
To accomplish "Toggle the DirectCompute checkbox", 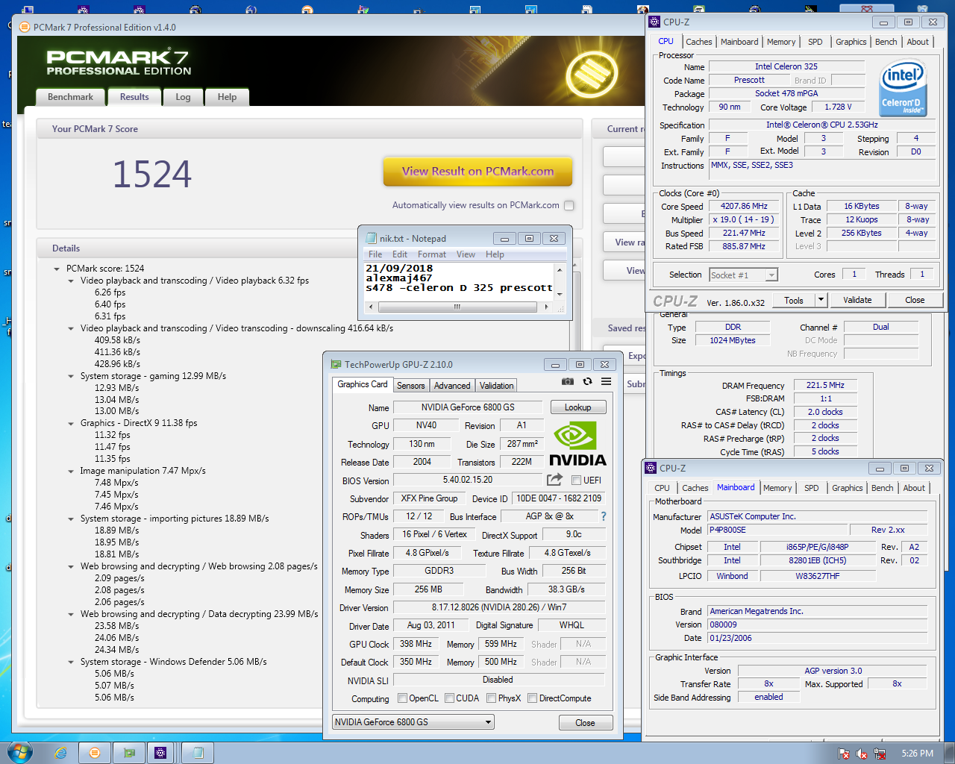I will coord(532,698).
